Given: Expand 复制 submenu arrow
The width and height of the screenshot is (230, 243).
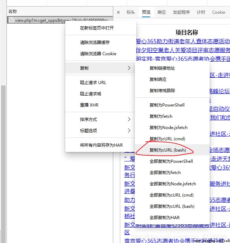Looking at the screenshot, I should pyautogui.click(x=129, y=68).
